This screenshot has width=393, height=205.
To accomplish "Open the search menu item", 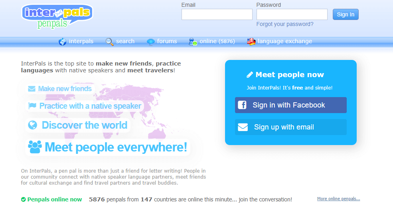I will [125, 41].
